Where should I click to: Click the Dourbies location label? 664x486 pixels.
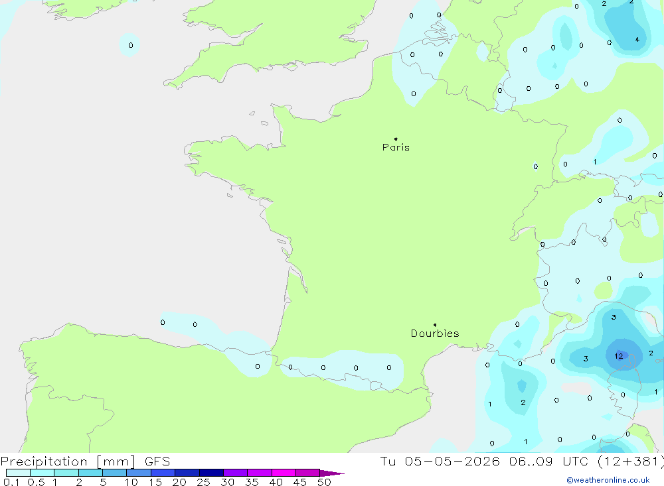tap(435, 334)
